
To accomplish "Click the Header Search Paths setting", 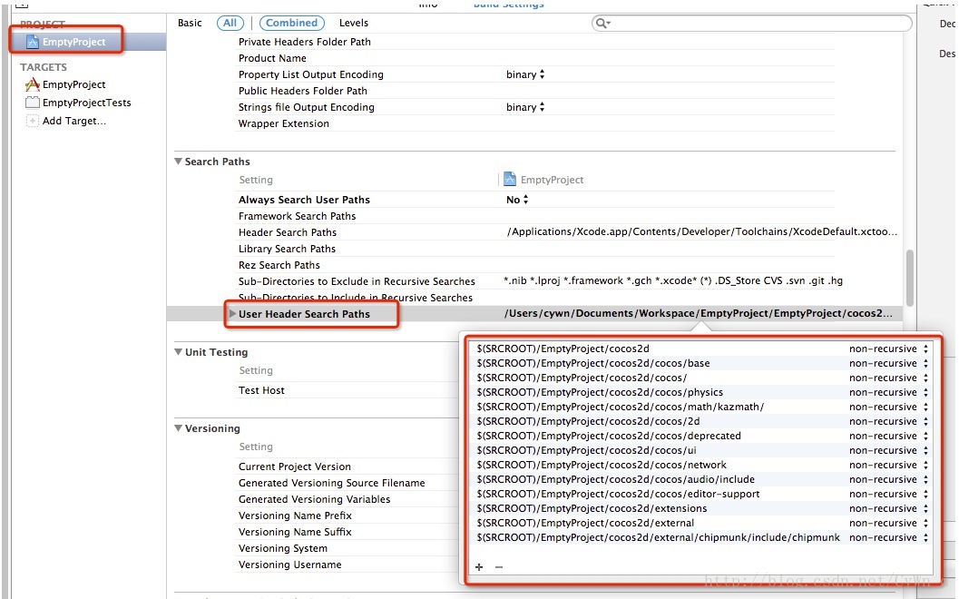I will pos(288,232).
